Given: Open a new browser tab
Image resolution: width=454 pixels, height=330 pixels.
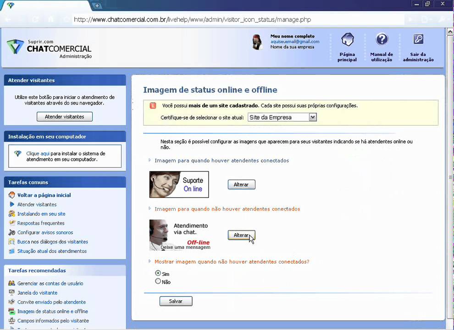Looking at the screenshot, I should (x=97, y=5).
